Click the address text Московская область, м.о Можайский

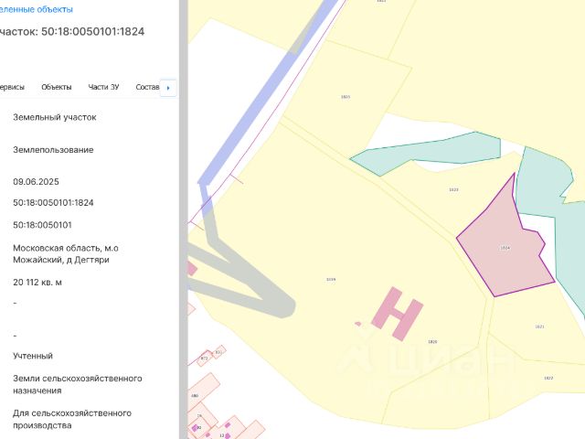click(66, 254)
